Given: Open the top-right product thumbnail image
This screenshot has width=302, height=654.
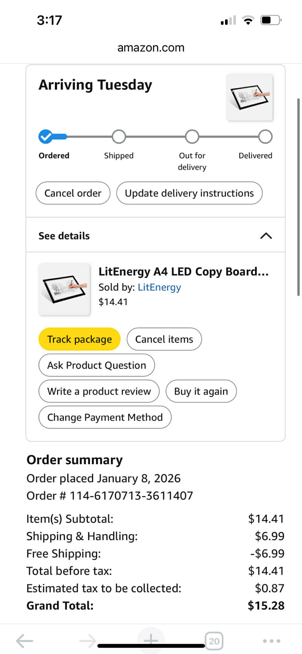Looking at the screenshot, I should pos(250,97).
